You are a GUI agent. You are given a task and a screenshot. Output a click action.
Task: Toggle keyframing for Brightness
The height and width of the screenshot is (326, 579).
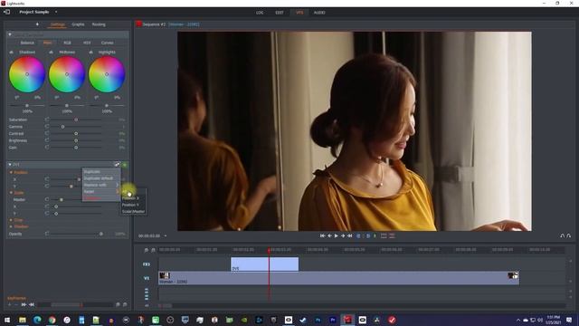coord(47,140)
